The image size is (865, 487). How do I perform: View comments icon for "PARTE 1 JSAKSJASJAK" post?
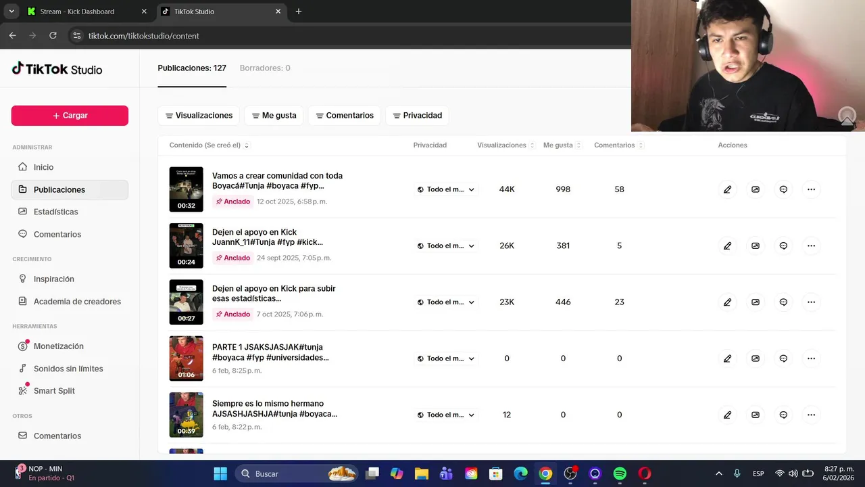click(783, 358)
